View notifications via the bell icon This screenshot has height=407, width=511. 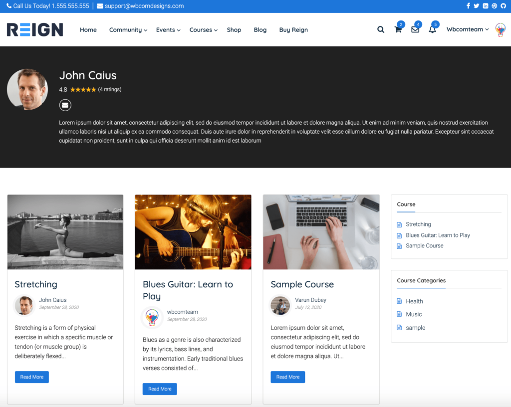coord(432,29)
